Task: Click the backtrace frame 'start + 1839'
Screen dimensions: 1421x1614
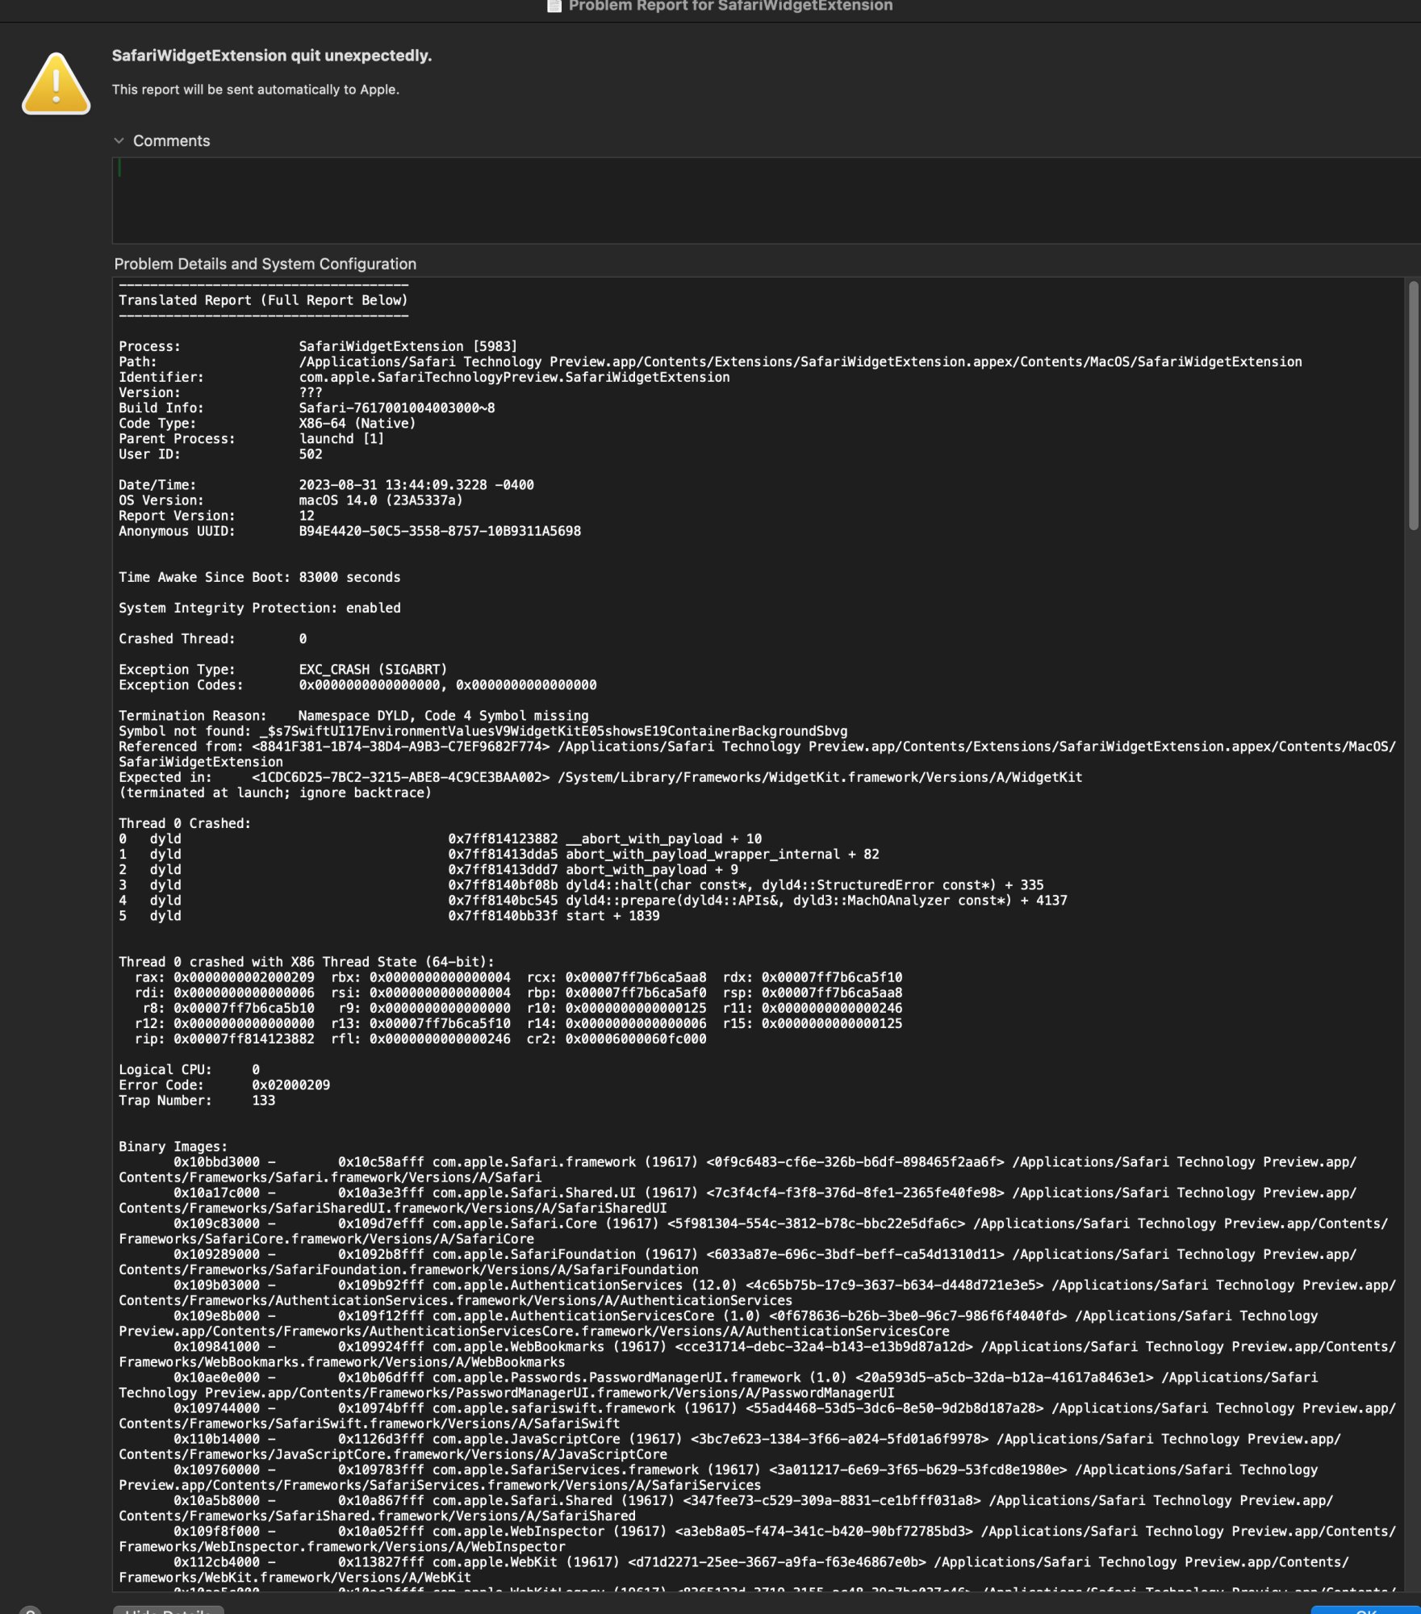Action: coord(612,916)
